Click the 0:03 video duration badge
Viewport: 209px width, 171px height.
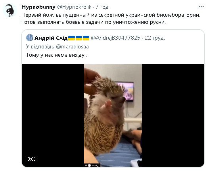click(31, 159)
